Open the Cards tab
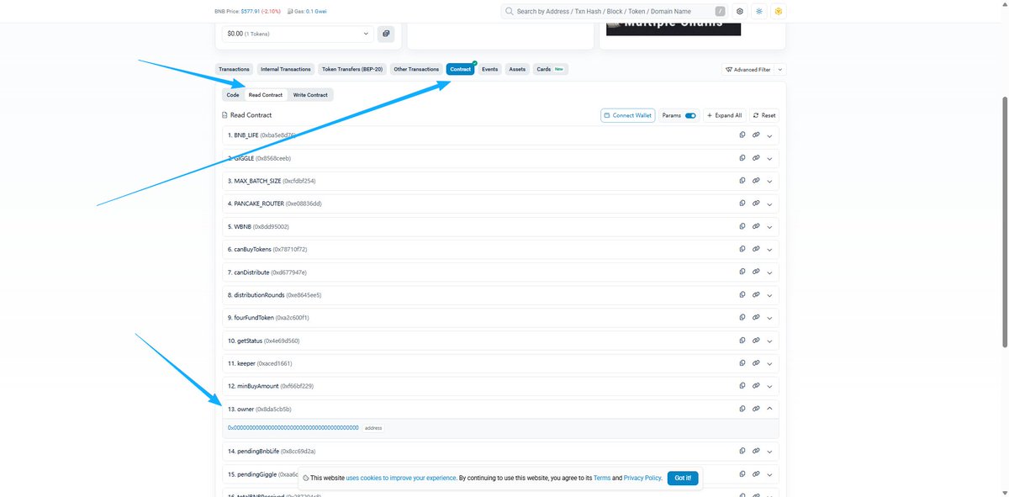Screen dimensions: 1009x497 (x=550, y=69)
